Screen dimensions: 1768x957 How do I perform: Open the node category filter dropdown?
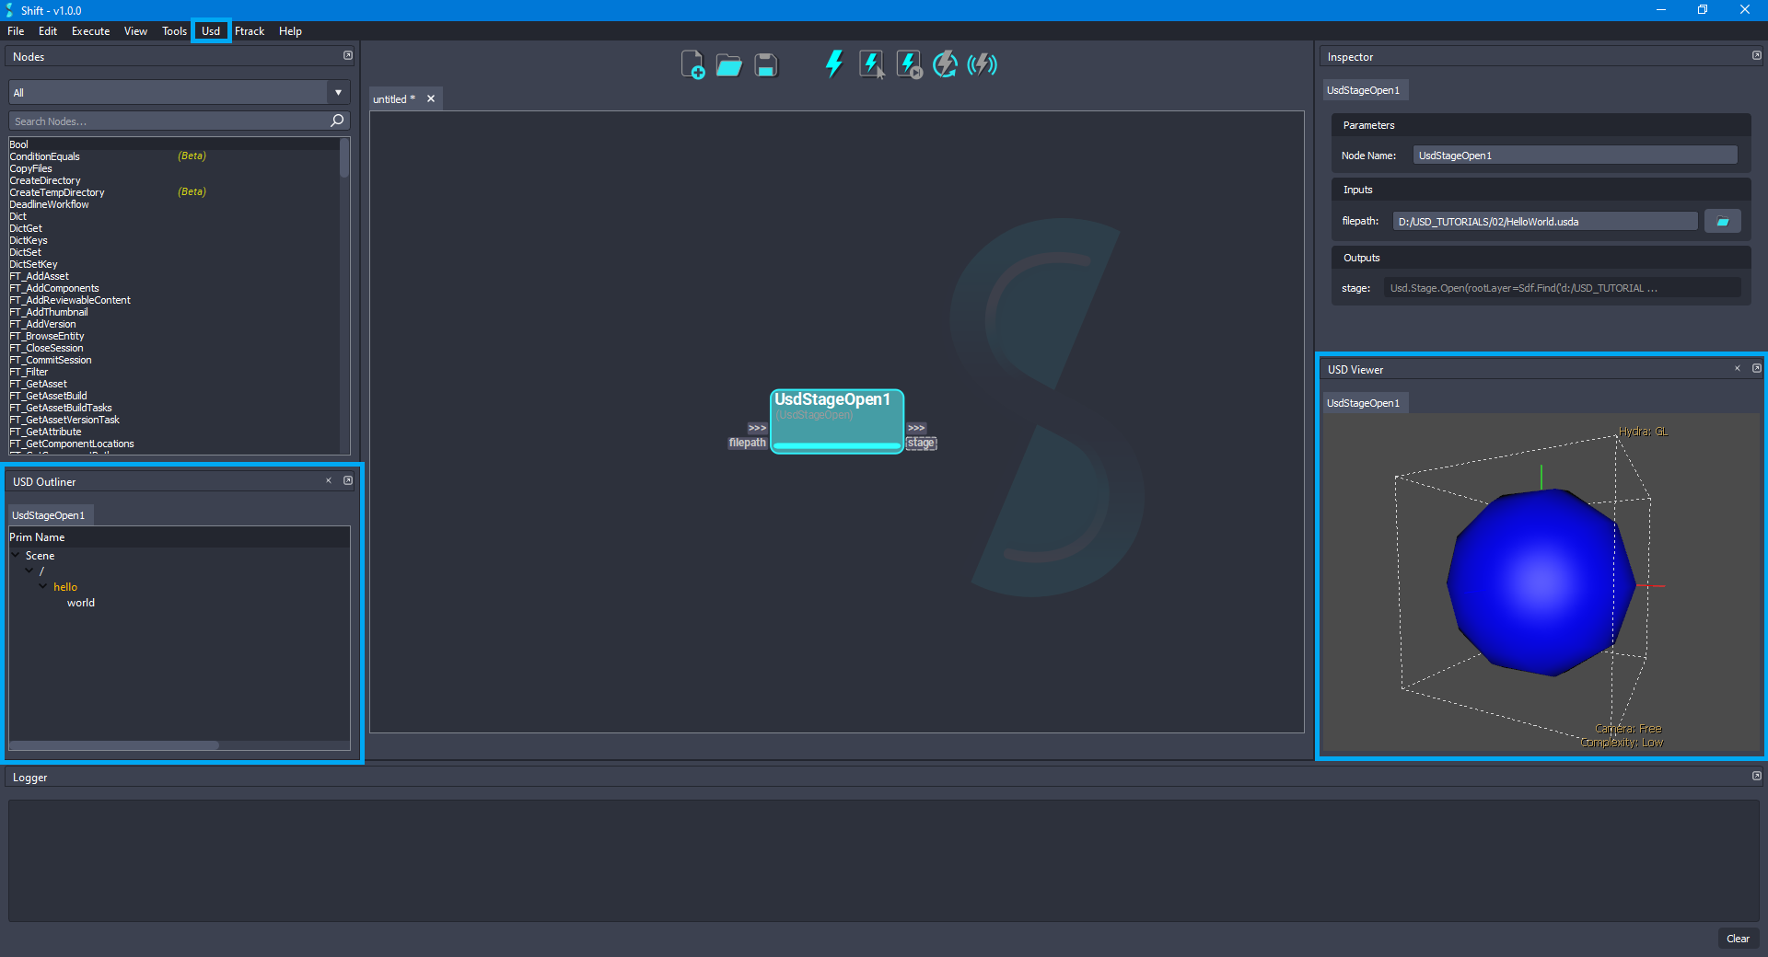(x=338, y=92)
